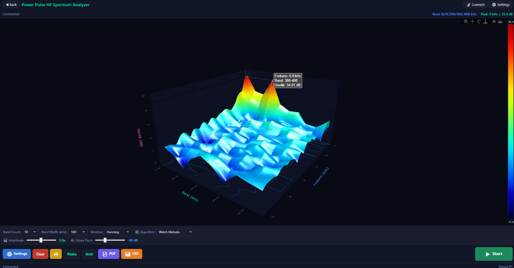
Task: Open Settings in the top right header
Action: click(x=501, y=5)
